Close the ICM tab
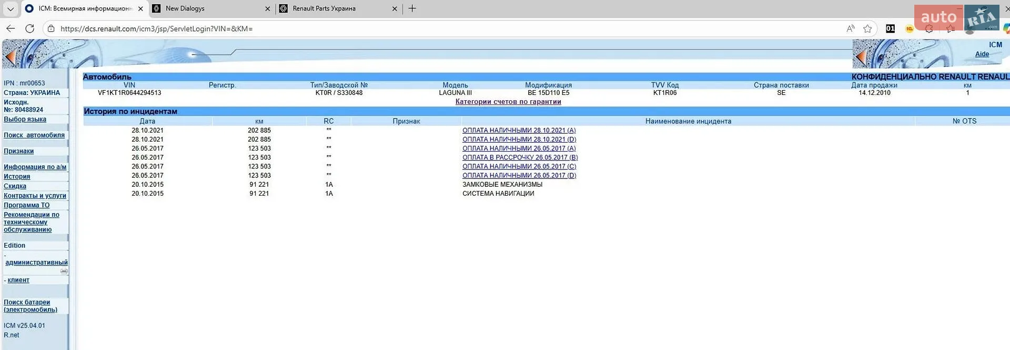Viewport: 1010px width, 350px height. [140, 8]
